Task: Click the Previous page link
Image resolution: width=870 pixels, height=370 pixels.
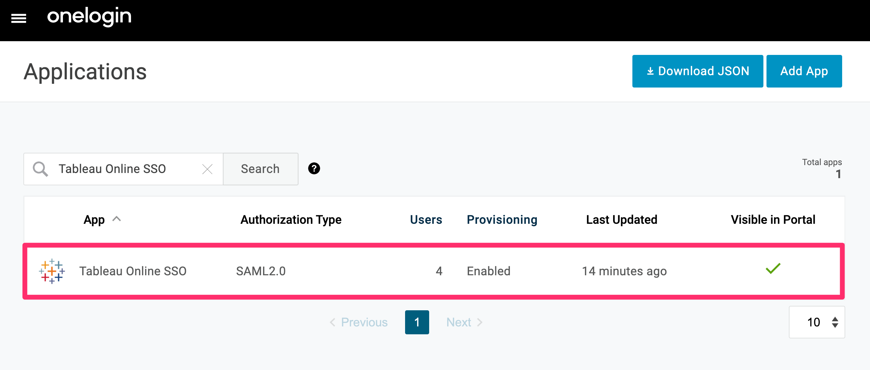Action: click(x=359, y=322)
